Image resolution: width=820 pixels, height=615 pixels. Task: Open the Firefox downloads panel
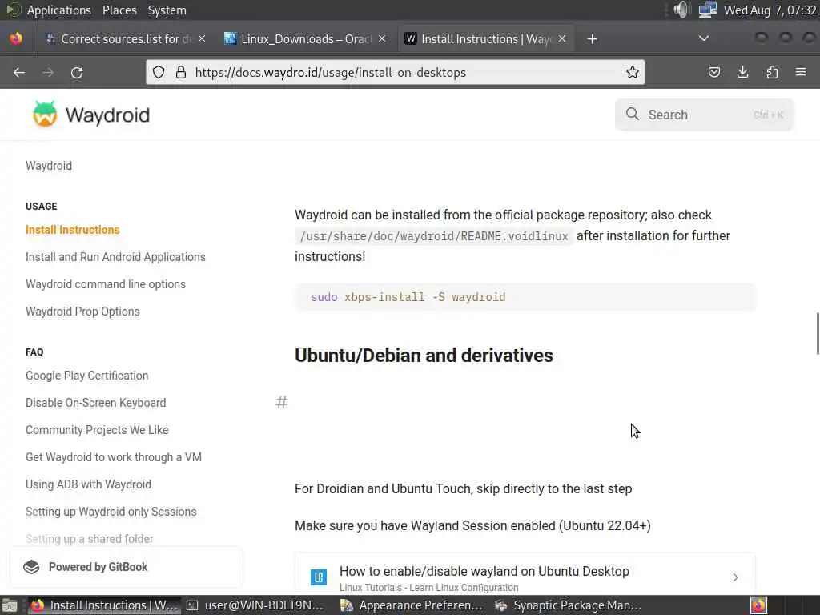pyautogui.click(x=742, y=72)
